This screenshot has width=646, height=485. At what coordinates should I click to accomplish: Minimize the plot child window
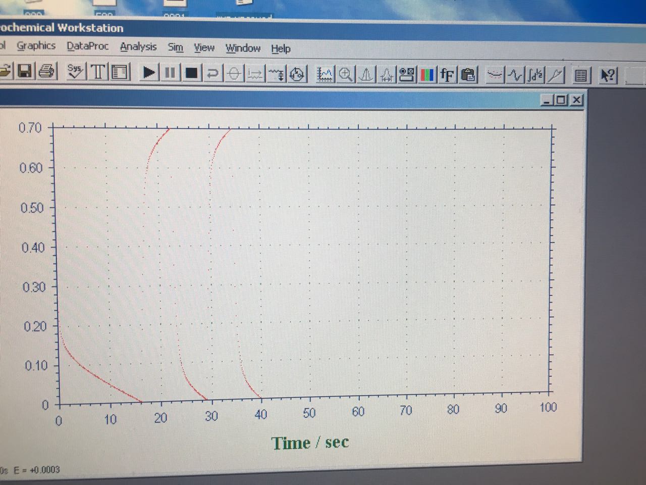pos(547,100)
